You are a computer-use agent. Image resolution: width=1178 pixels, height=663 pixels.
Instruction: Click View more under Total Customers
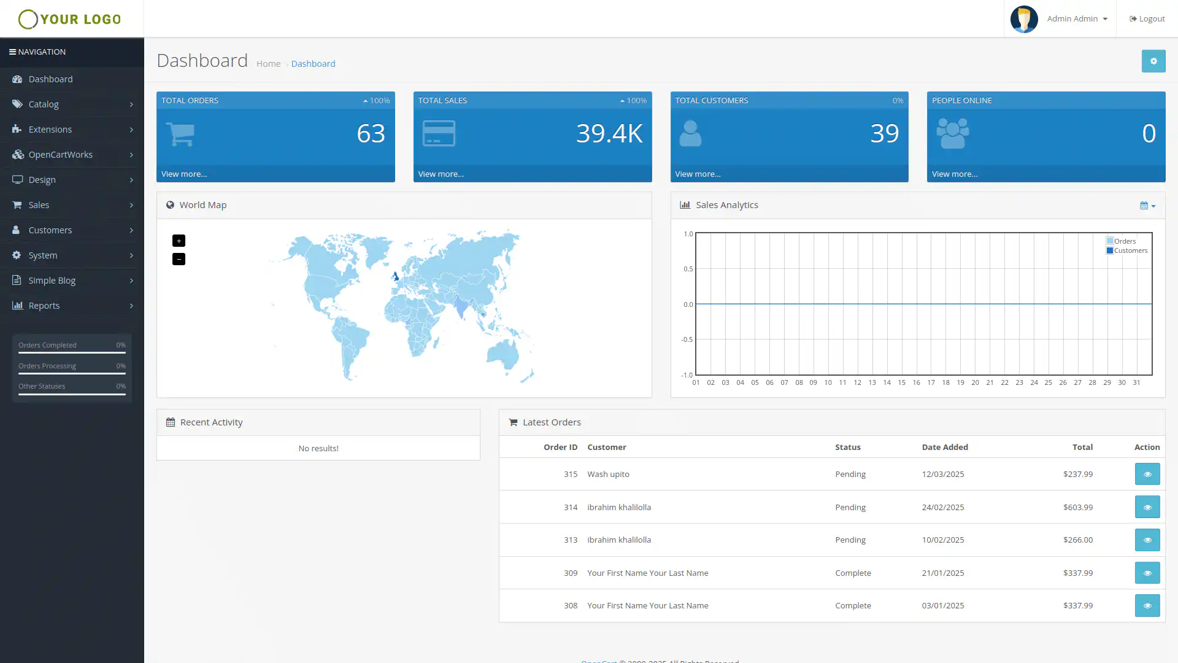click(698, 174)
